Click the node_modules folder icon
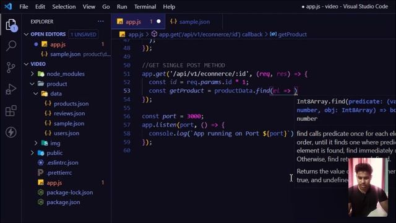This screenshot has width=396, height=223. coord(41,74)
